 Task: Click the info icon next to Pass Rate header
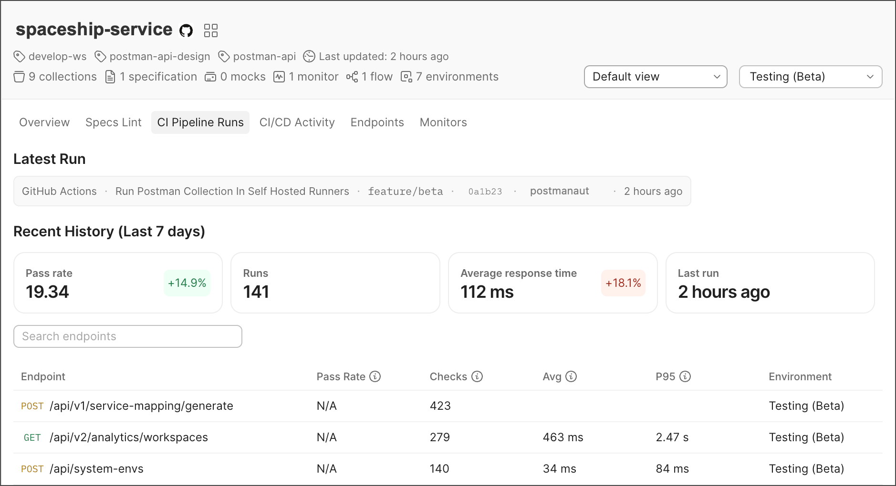click(x=375, y=376)
